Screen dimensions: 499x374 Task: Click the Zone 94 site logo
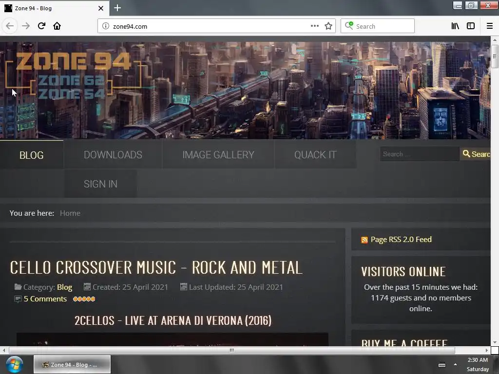[74, 75]
